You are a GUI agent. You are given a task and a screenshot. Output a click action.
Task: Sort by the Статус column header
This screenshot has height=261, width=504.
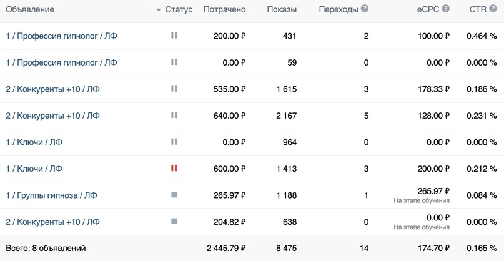tap(179, 10)
